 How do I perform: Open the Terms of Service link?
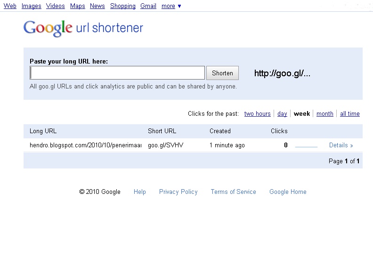click(x=234, y=192)
